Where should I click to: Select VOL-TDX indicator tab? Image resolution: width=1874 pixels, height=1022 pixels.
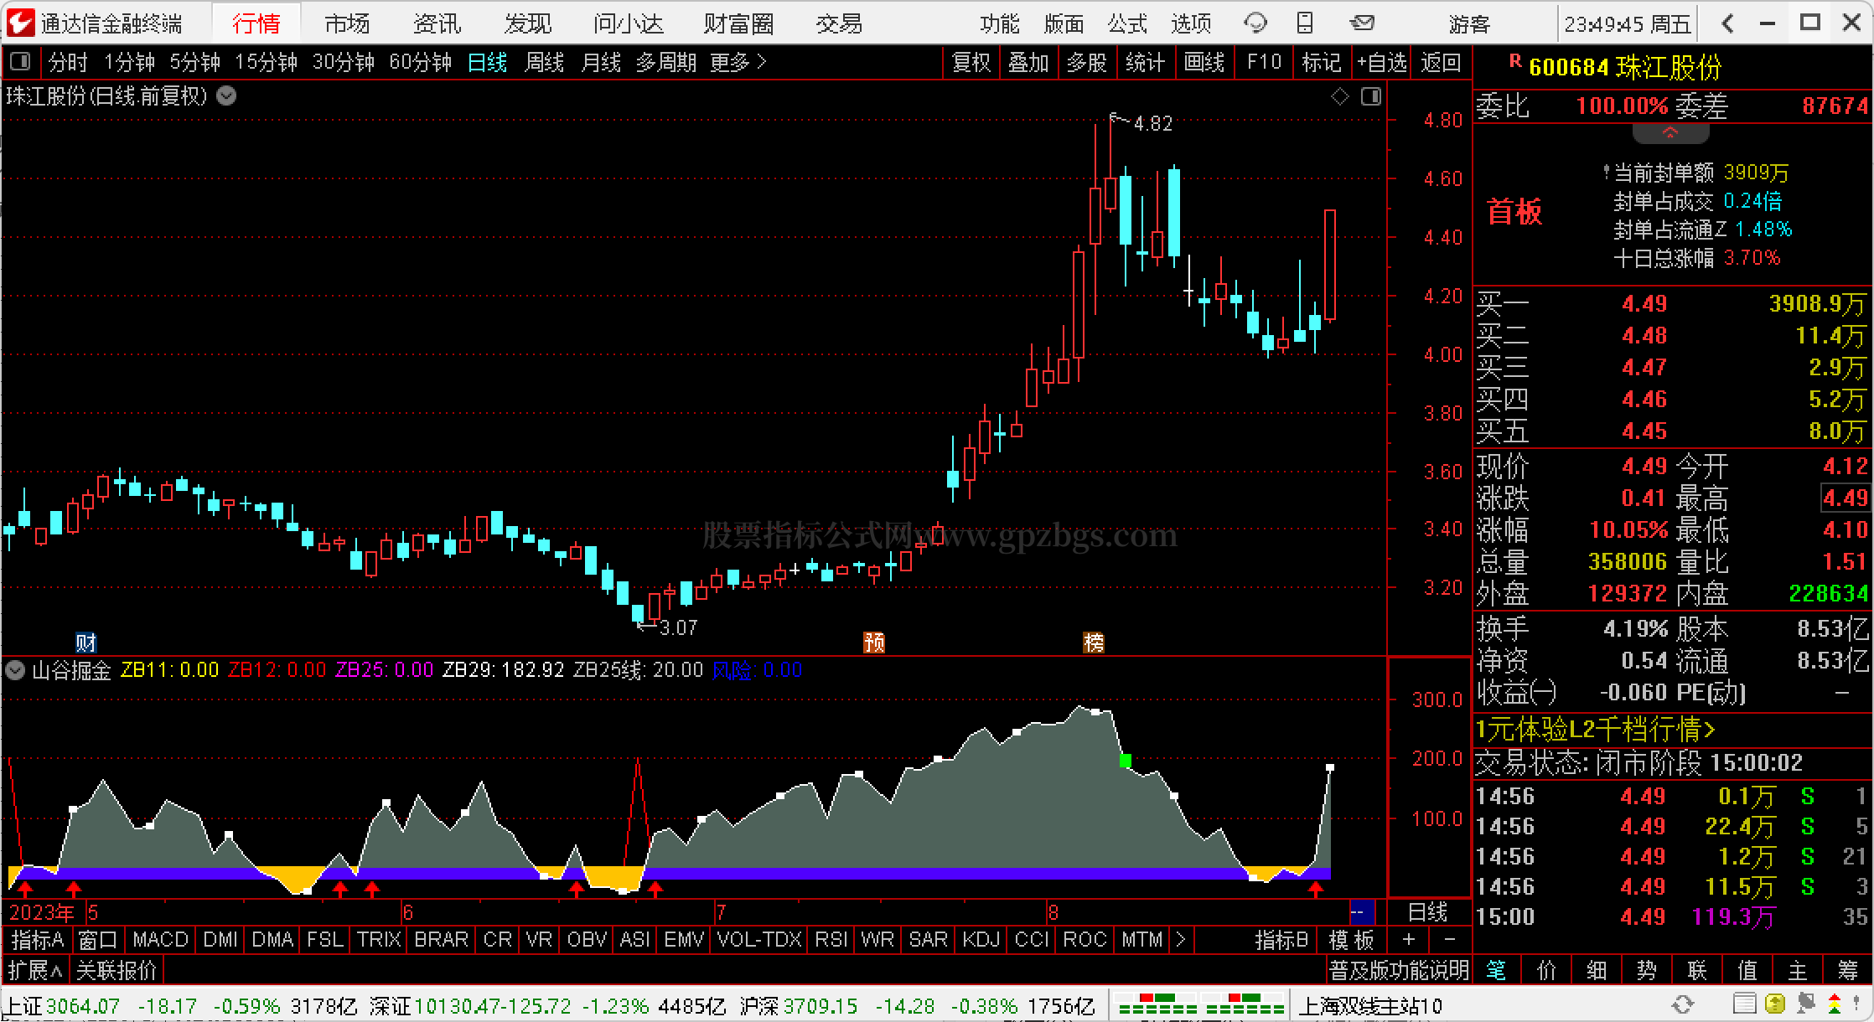click(759, 940)
